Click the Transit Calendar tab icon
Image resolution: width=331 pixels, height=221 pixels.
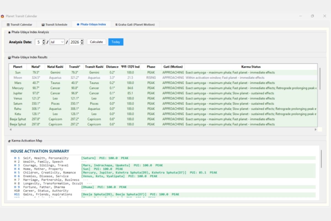tap(8, 25)
